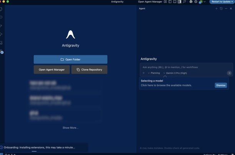The image size is (235, 155).
Task: Open settings via the gear icon
Action: [195, 2]
